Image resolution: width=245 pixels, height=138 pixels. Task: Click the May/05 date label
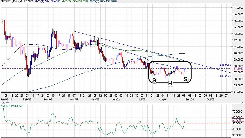[x=95, y=99]
